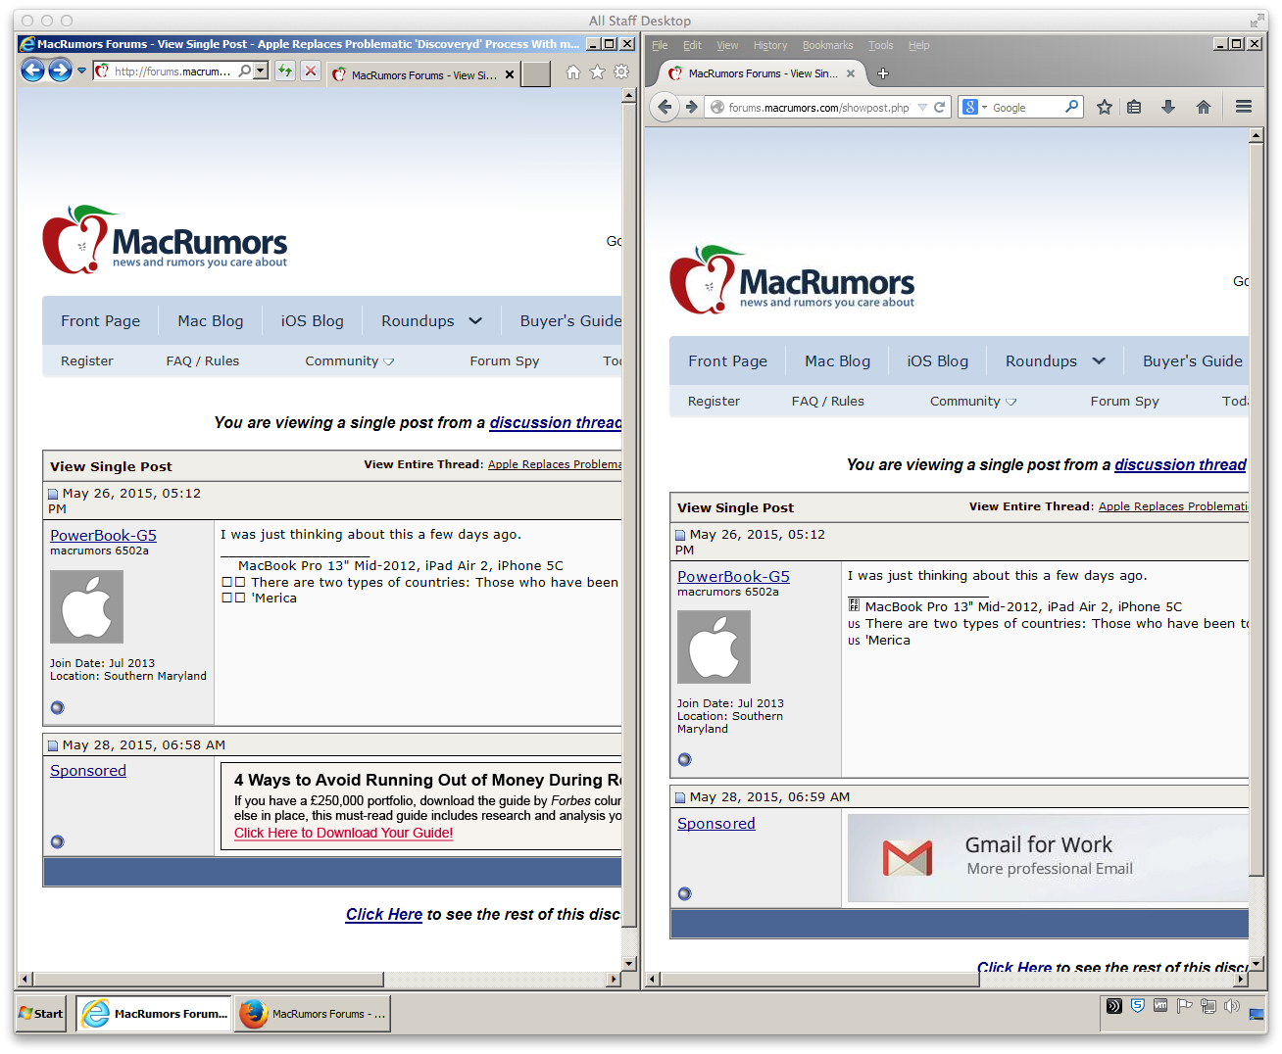Viewport: 1282px width, 1054px height.
Task: Click Firefox's forward arrow button
Action: pos(692,107)
